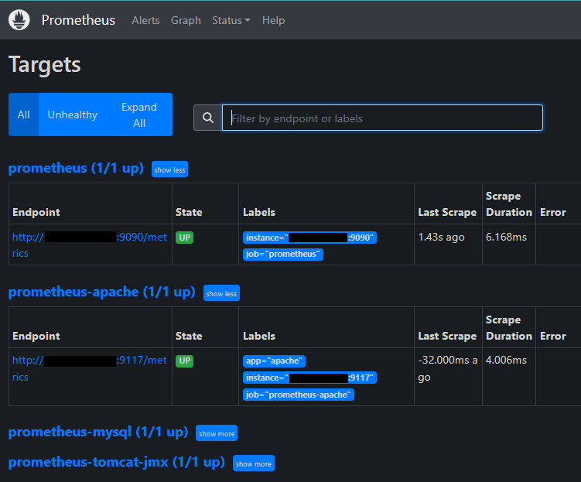Click State header in prometheus-apache table
Image resolution: width=581 pixels, height=482 pixels.
pos(189,336)
